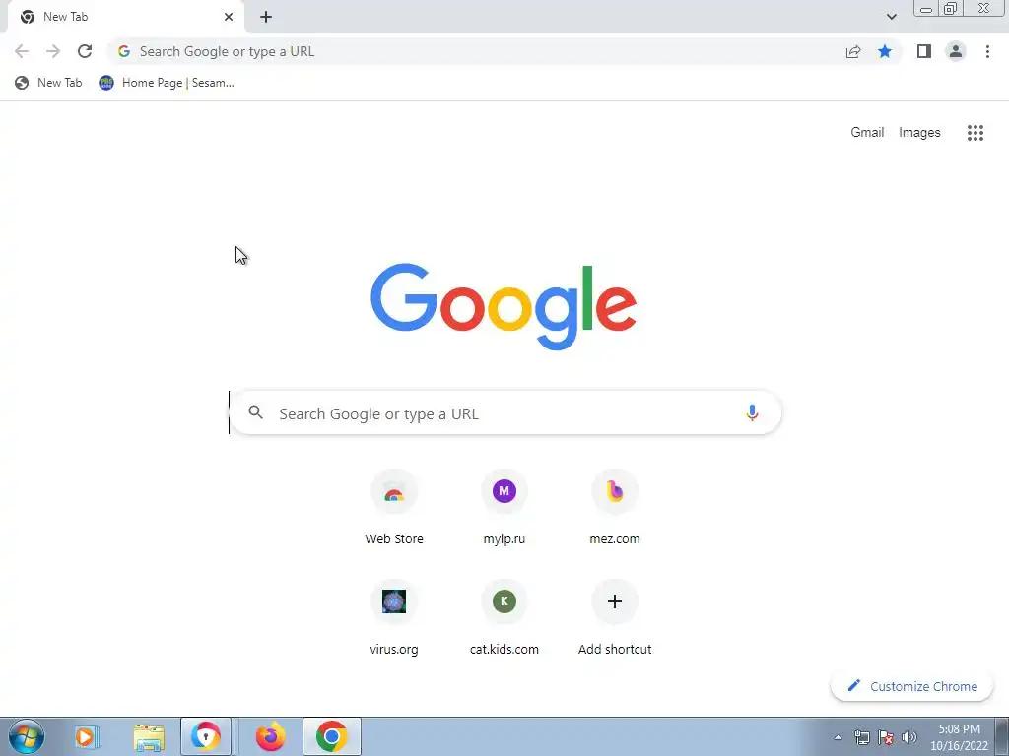Open the side panel icon

924,51
